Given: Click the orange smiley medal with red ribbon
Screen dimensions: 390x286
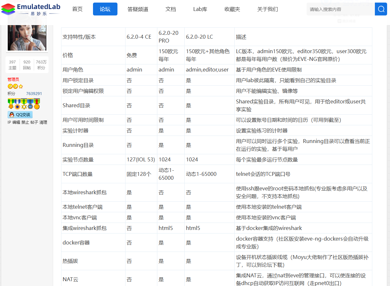Looking at the screenshot, I should point(37,107).
